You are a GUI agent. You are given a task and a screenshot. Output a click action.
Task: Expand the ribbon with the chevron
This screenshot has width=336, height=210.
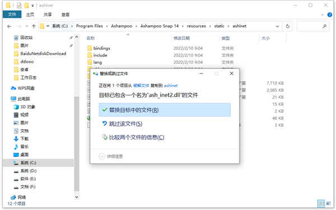click(x=323, y=15)
